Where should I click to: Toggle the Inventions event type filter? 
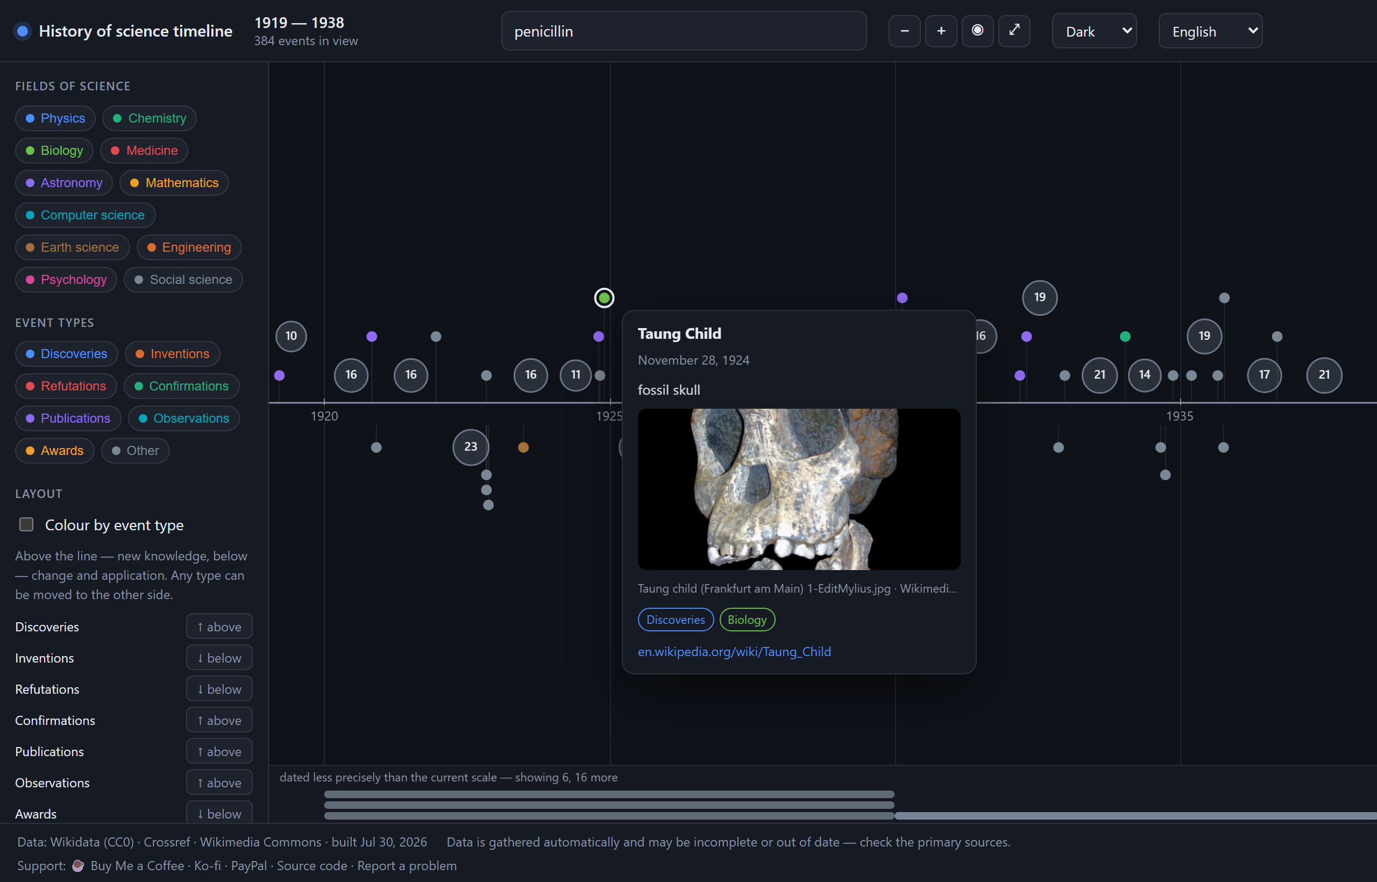[173, 354]
